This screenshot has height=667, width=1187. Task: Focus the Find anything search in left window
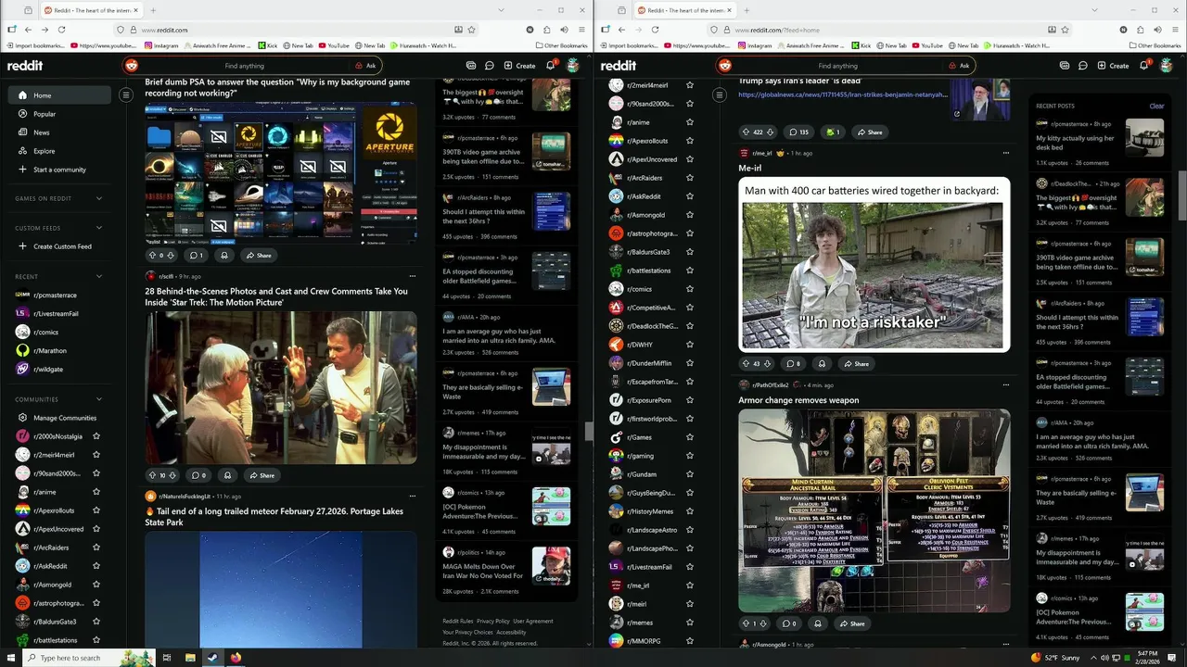[244, 66]
